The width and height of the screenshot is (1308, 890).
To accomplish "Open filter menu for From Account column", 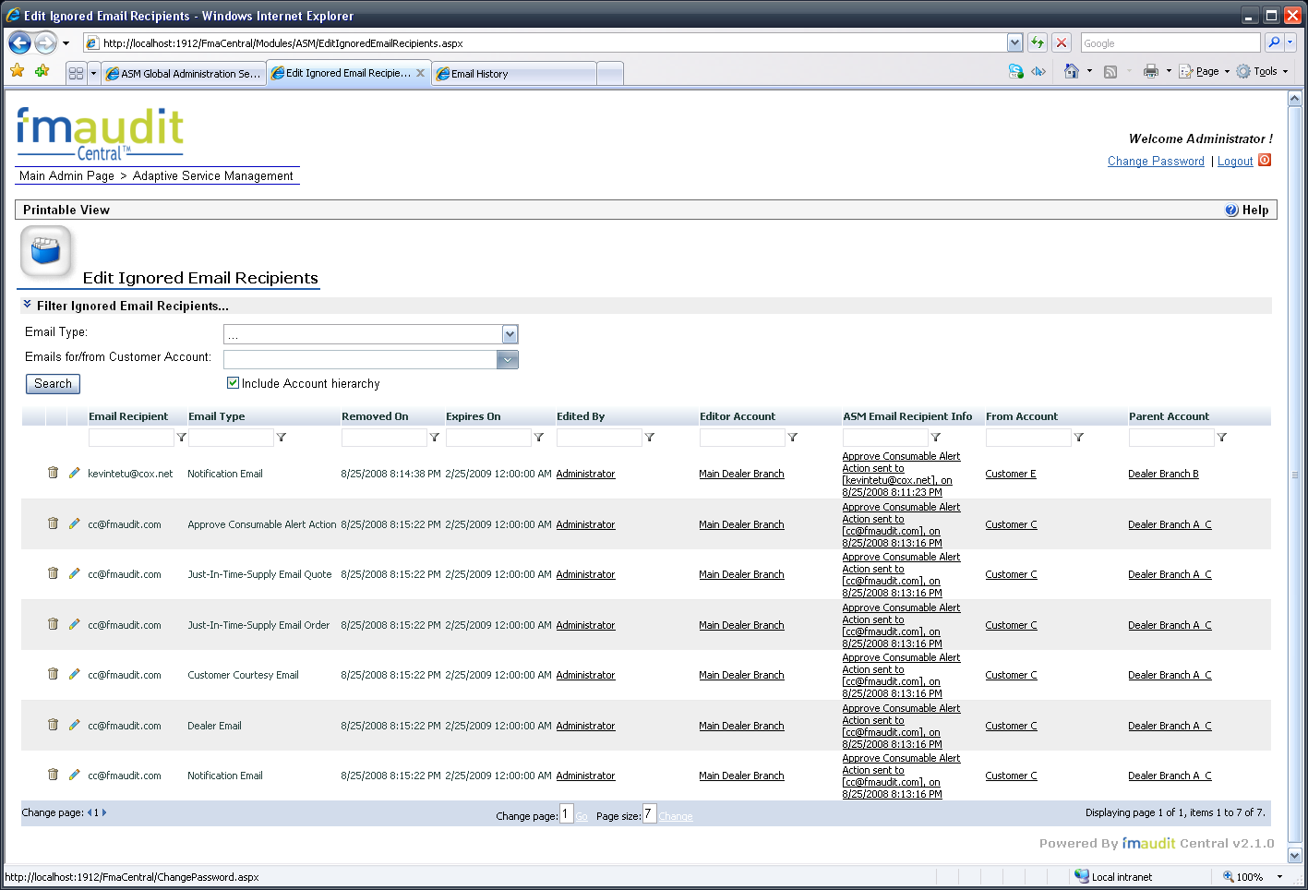I will pyautogui.click(x=1079, y=438).
